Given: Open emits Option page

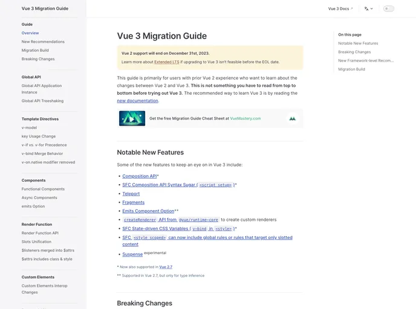Looking at the screenshot, I should (33, 206).
